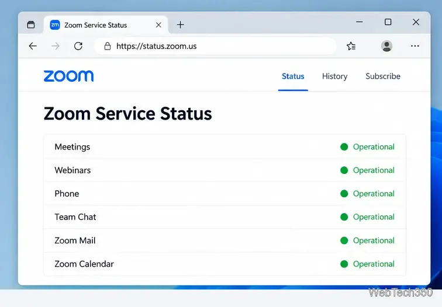The height and width of the screenshot is (307, 442).
Task: Go back to the previous page
Action: pyautogui.click(x=33, y=46)
